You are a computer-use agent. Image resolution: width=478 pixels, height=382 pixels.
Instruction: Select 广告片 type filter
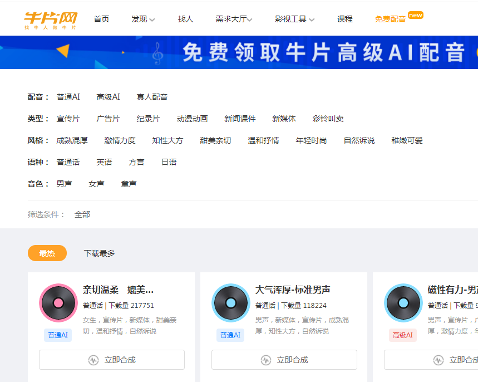pos(108,119)
